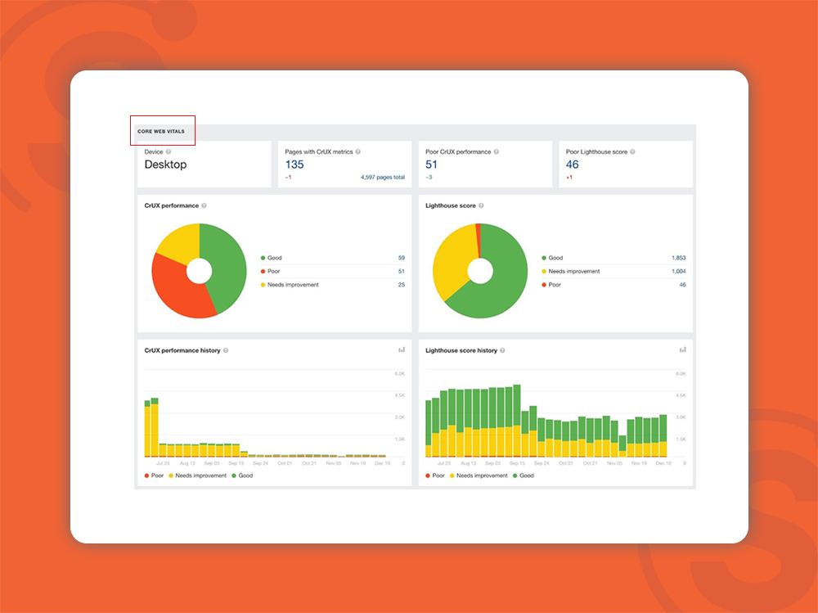Click Needs improvement label in Lighthouse score pie legend
The width and height of the screenshot is (818, 613).
574,272
